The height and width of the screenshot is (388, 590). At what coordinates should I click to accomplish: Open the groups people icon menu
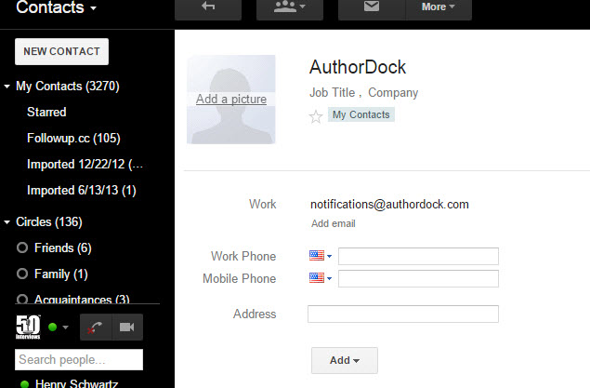pos(289,7)
